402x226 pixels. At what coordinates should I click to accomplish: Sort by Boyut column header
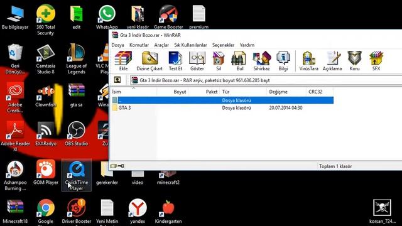pos(172,92)
